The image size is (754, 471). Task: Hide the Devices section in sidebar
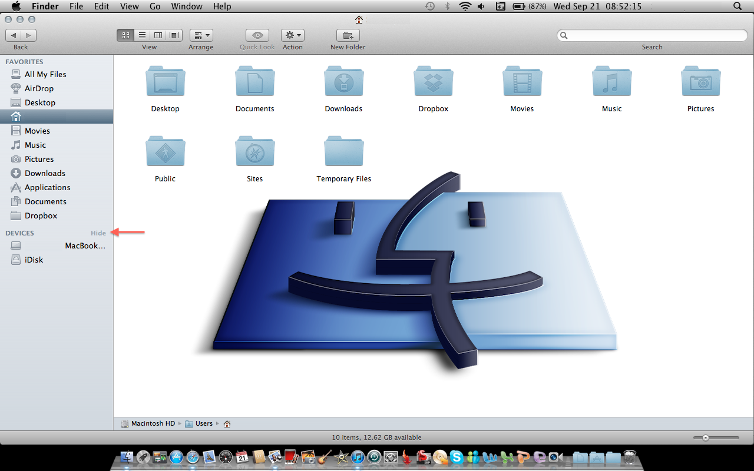(98, 233)
